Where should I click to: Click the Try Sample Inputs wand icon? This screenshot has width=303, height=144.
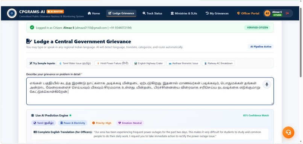31,63
